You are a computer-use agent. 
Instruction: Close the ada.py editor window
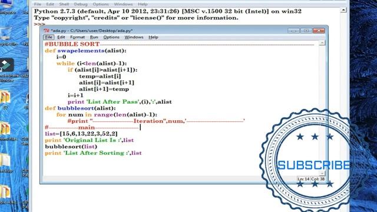(x=319, y=31)
